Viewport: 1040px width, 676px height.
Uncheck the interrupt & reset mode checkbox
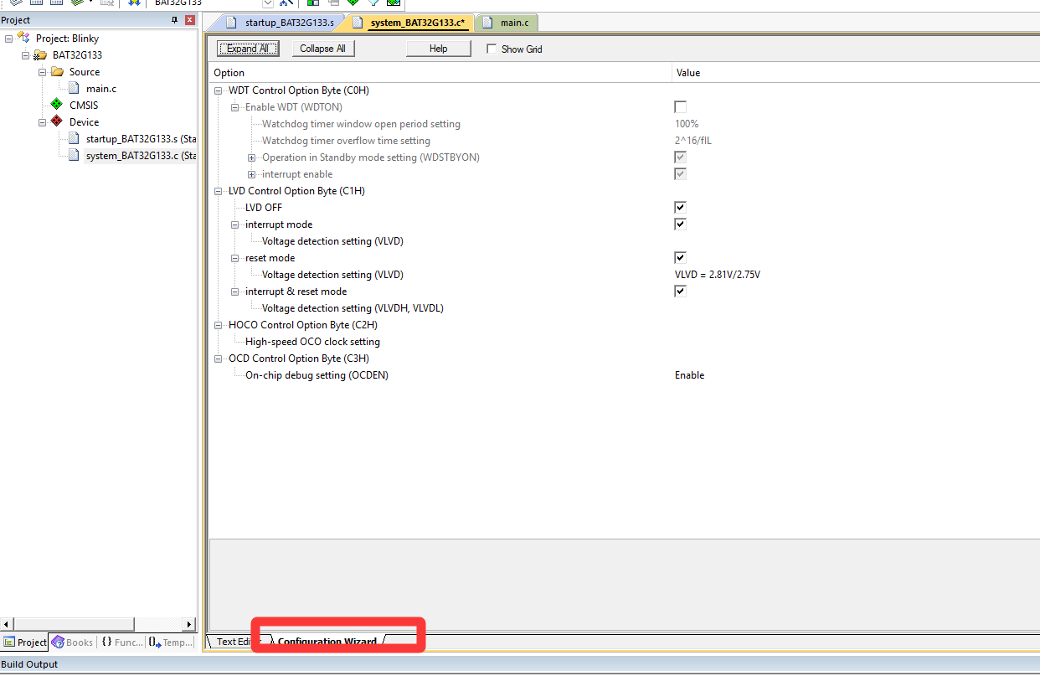click(681, 292)
